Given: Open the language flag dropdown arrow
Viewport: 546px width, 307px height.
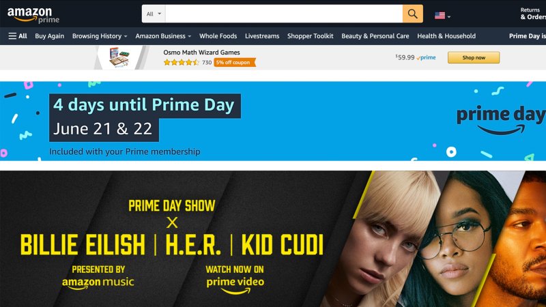Looking at the screenshot, I should 449,16.
